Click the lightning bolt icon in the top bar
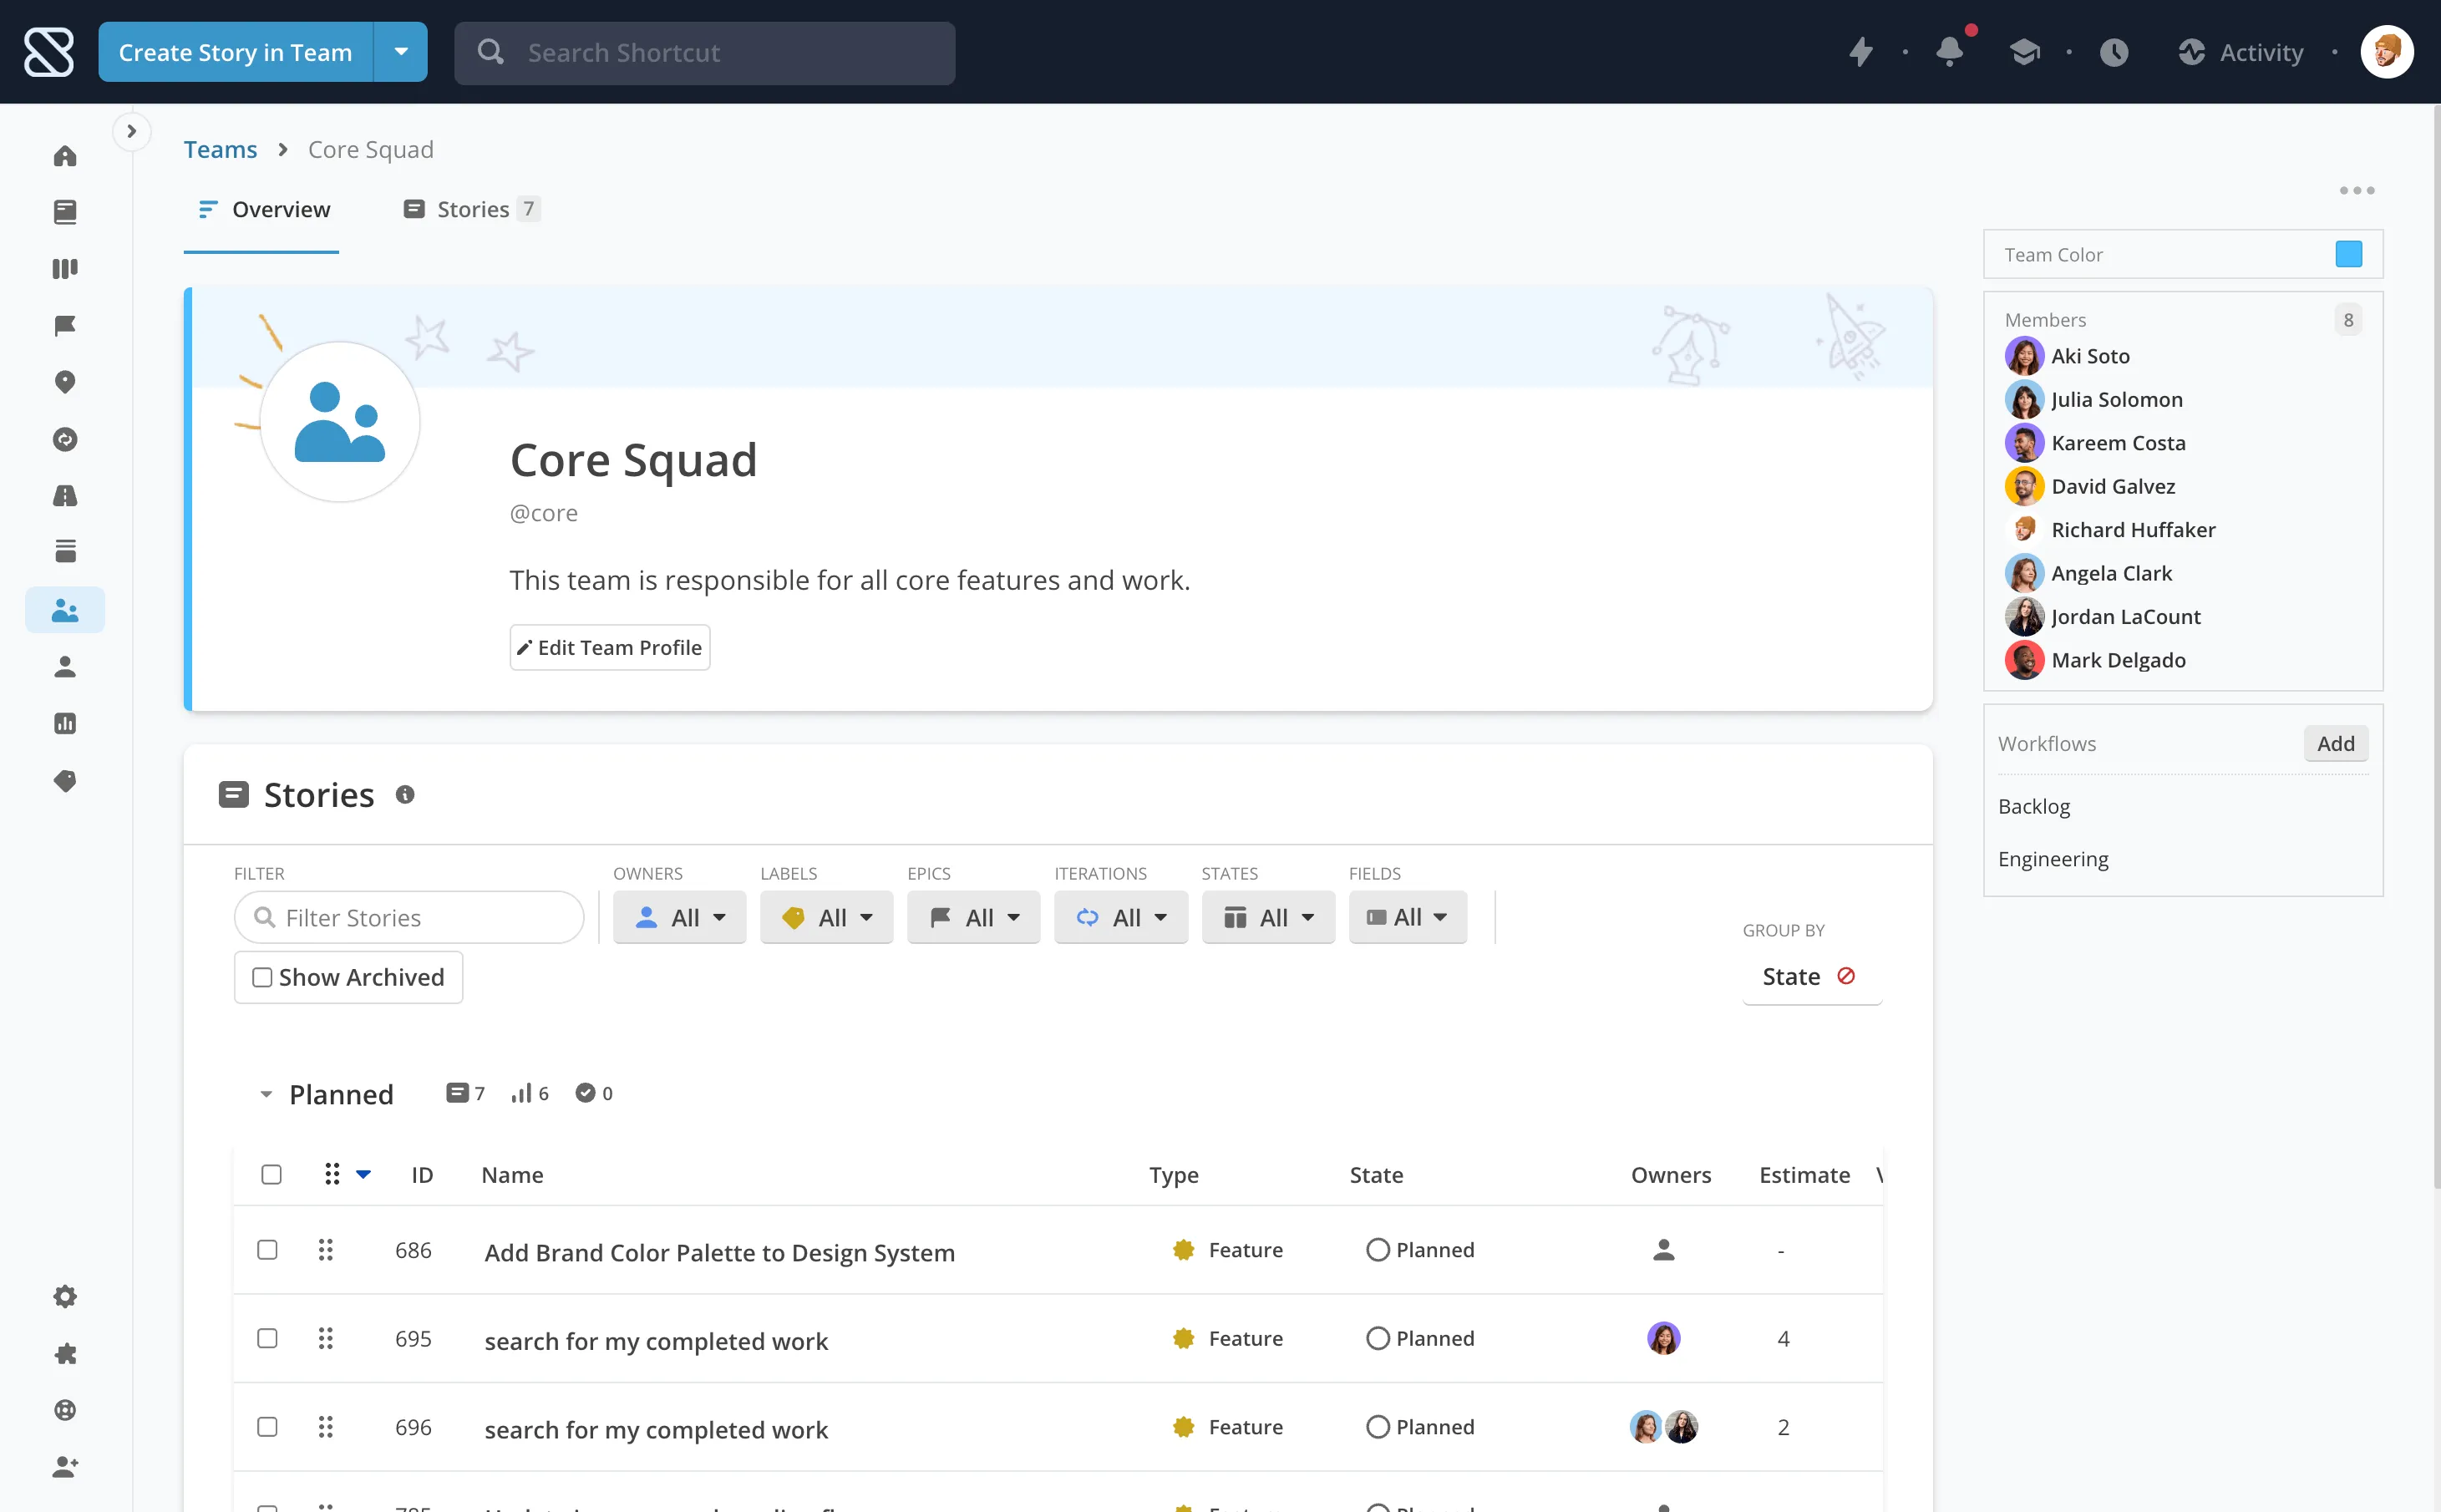This screenshot has width=2441, height=1512. [1860, 52]
